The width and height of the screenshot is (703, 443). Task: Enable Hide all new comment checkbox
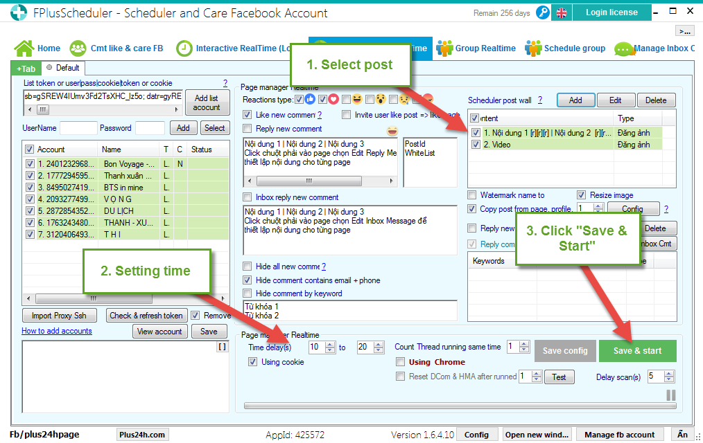(247, 266)
